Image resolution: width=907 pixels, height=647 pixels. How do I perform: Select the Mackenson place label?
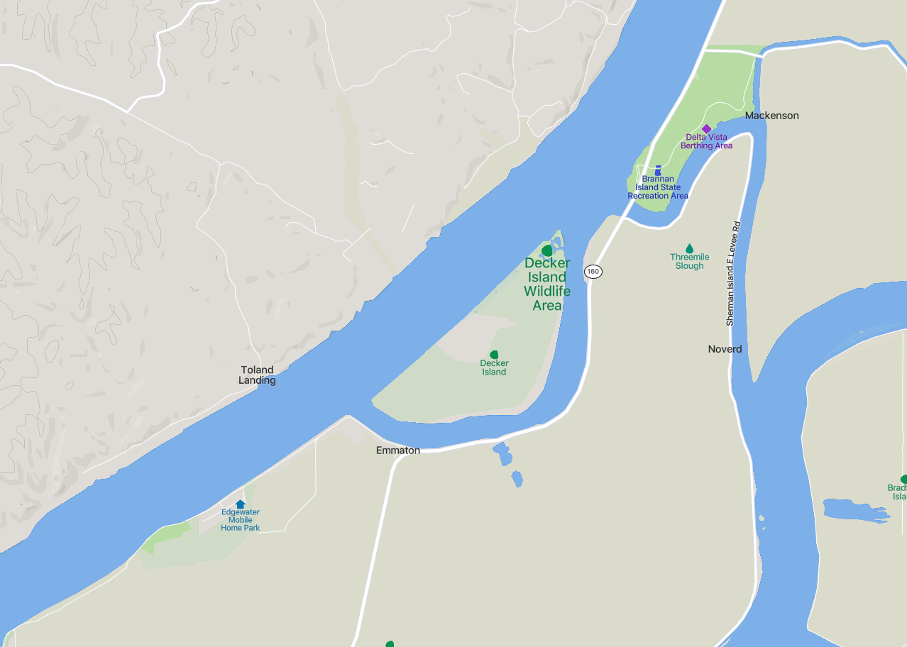[x=772, y=115]
